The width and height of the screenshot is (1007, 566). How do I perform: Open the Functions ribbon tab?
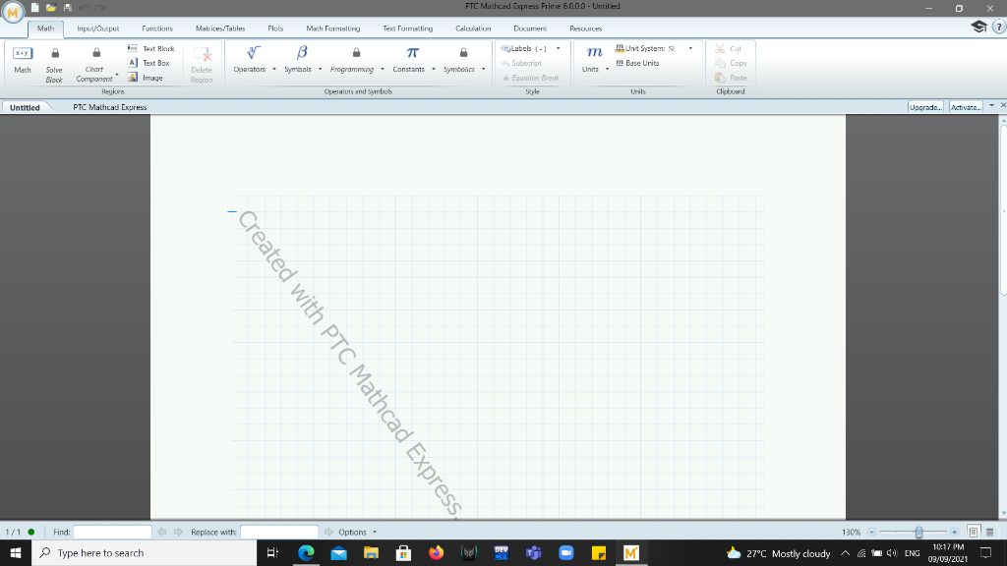click(157, 28)
